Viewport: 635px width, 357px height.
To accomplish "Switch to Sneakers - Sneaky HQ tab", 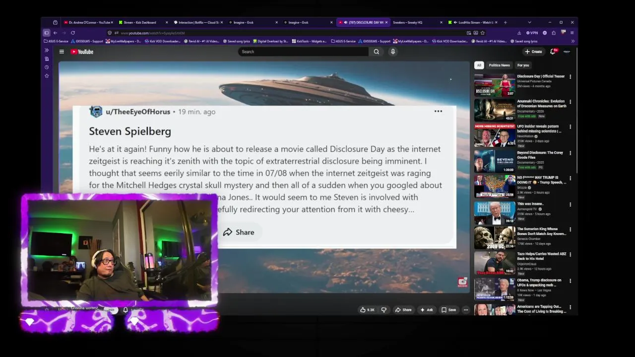I will coord(418,22).
